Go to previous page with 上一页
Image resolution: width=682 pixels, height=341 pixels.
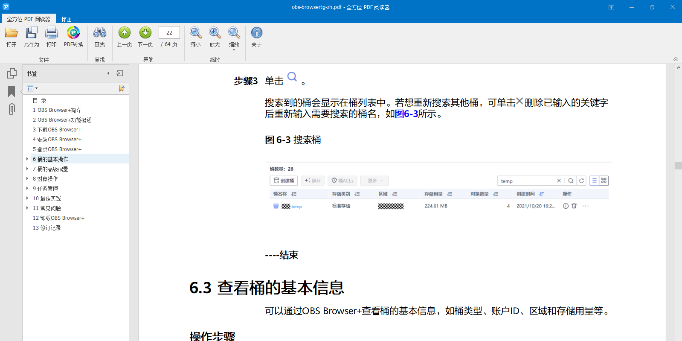(x=125, y=33)
